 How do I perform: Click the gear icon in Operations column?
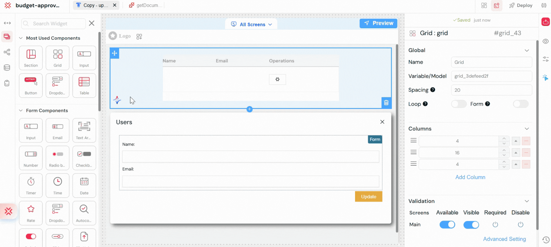click(277, 79)
